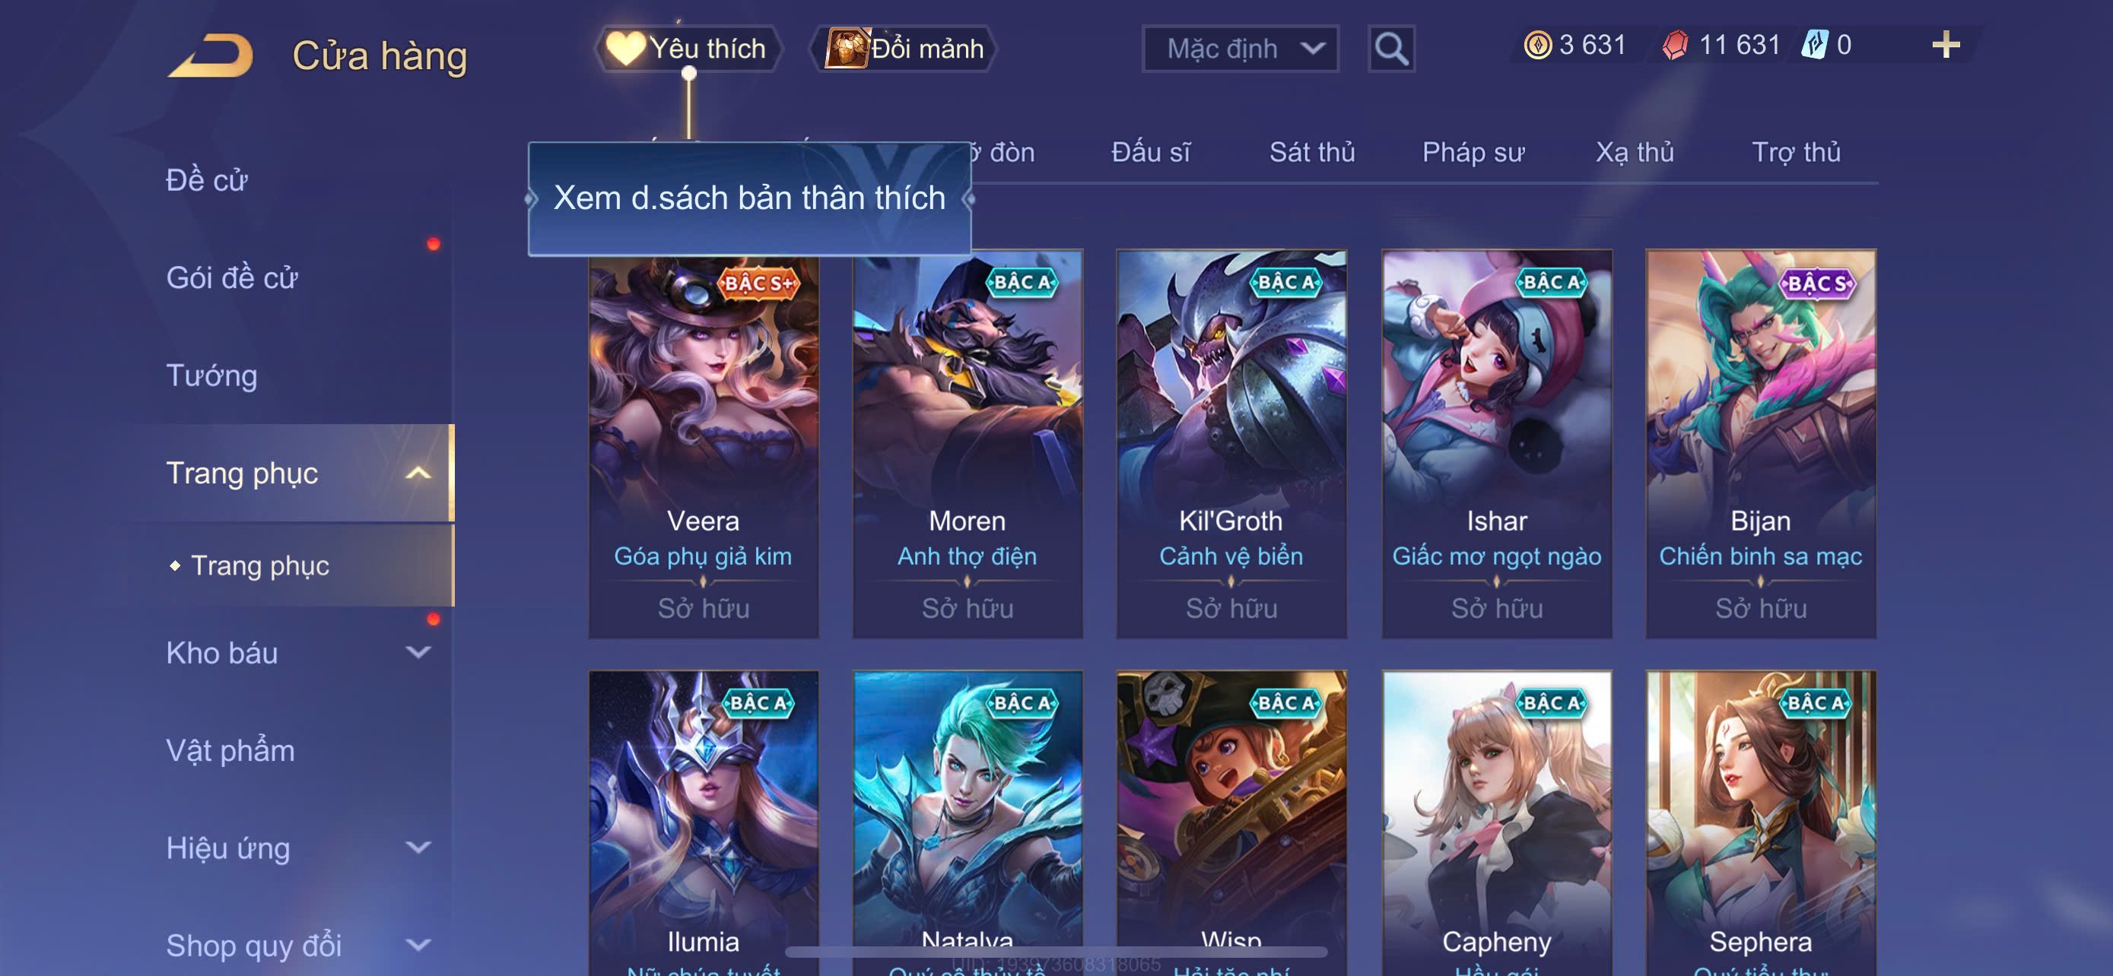Open the search magnifier icon
The width and height of the screenshot is (2113, 976).
click(1391, 49)
